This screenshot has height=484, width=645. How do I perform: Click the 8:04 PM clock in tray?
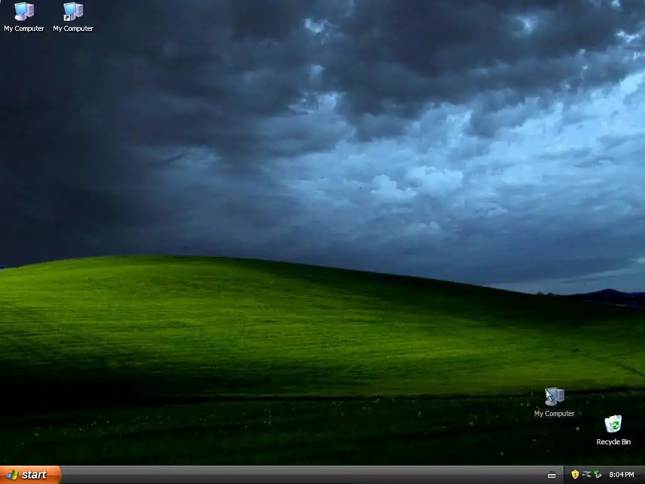click(621, 475)
